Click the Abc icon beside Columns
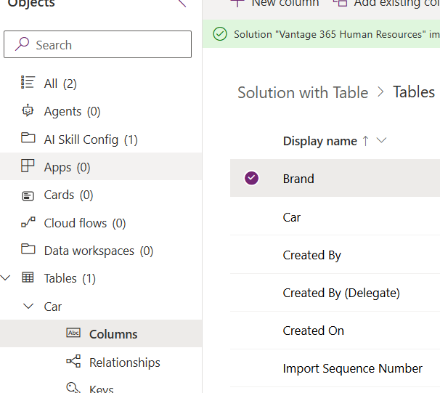 click(73, 333)
